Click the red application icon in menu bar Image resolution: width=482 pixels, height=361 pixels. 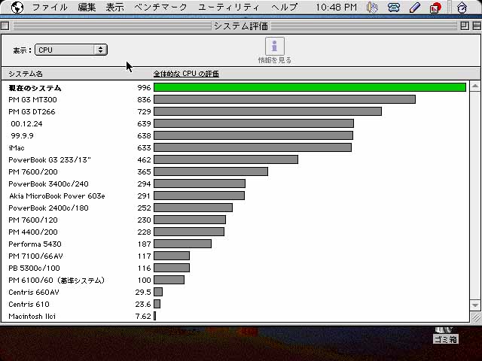(x=435, y=8)
